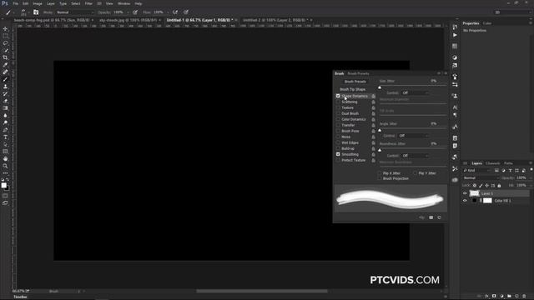Image resolution: width=534 pixels, height=300 pixels.
Task: Select the Magic Wand tool
Action: click(x=5, y=50)
